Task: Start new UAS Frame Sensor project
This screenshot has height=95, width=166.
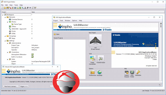Action: (95, 40)
